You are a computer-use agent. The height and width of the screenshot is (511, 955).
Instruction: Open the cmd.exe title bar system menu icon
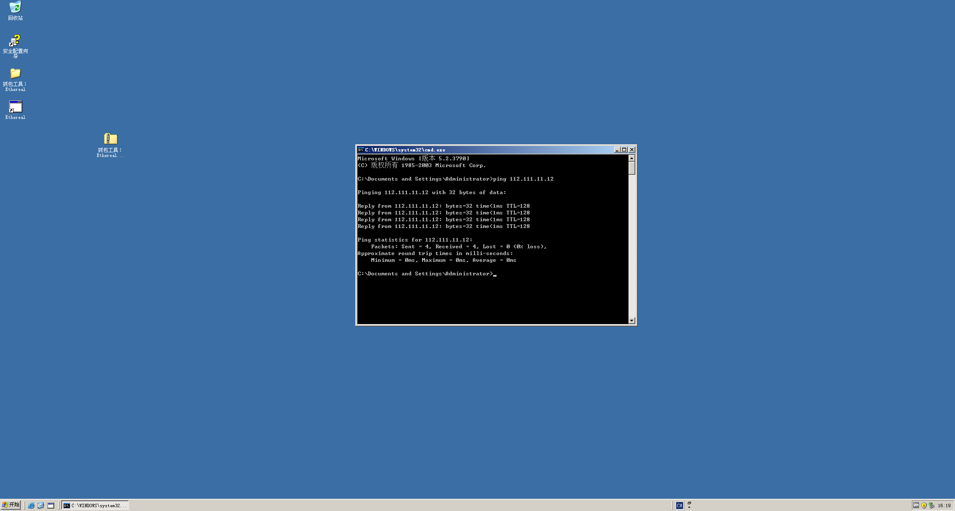(x=361, y=150)
